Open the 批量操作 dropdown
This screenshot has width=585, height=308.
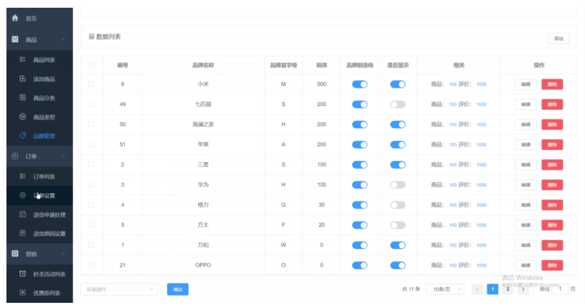click(119, 289)
